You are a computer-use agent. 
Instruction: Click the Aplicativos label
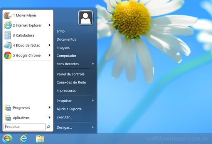[x=21, y=118]
